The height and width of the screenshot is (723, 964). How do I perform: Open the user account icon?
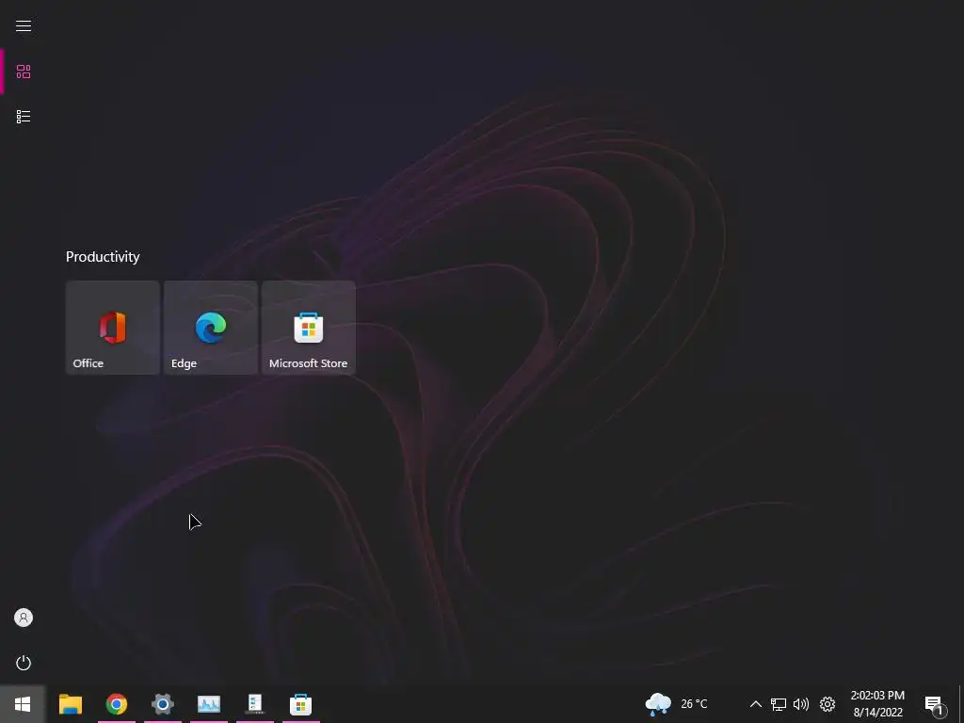point(24,618)
